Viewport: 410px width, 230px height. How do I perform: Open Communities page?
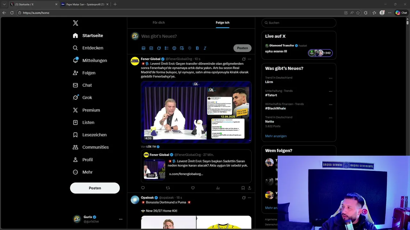coord(91,147)
